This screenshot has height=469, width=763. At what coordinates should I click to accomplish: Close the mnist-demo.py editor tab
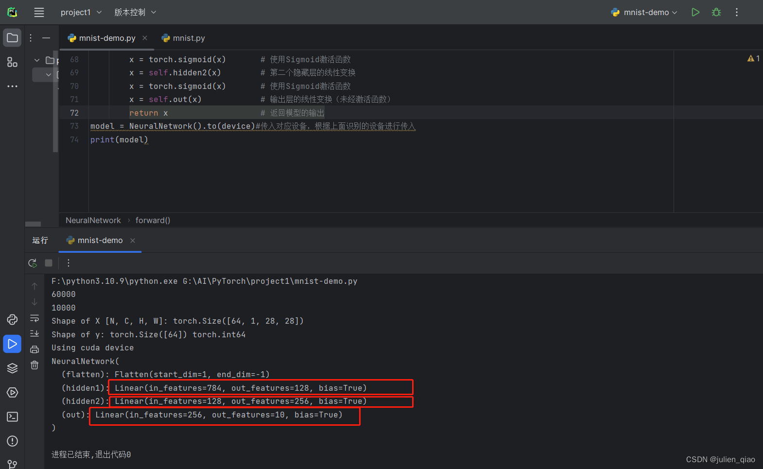click(x=145, y=38)
